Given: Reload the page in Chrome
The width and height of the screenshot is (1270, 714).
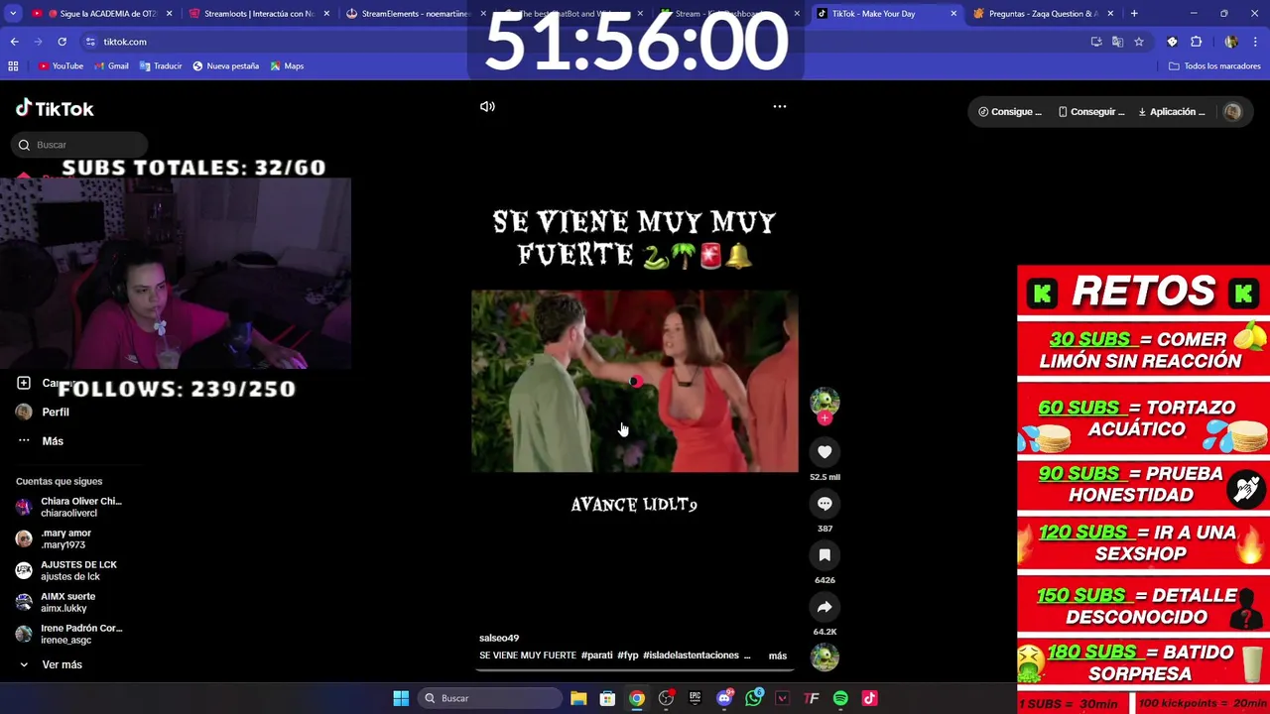Looking at the screenshot, I should click(x=62, y=42).
